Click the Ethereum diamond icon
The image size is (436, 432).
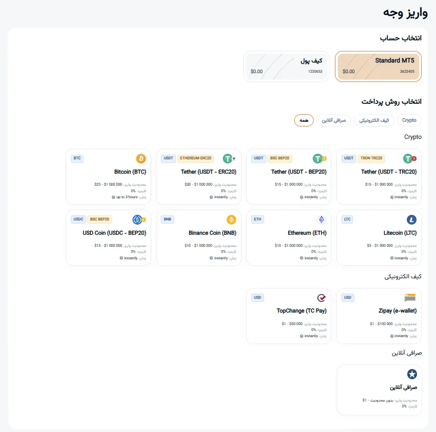tap(321, 219)
